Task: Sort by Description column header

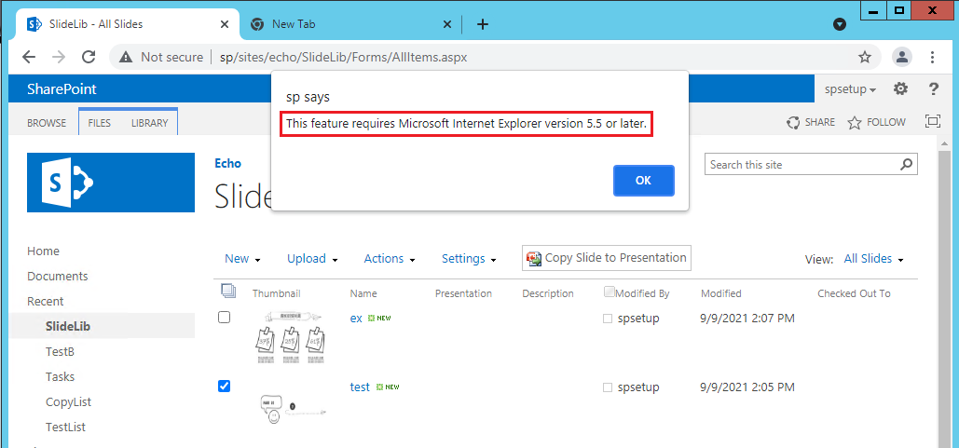Action: [x=548, y=293]
